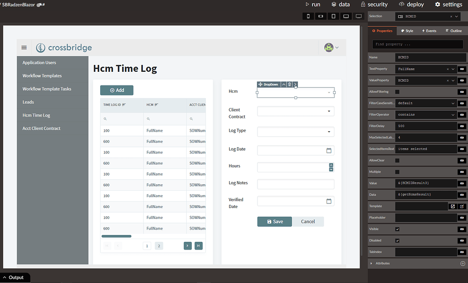Open the Client Contract dropdown
468x283 pixels.
point(296,111)
